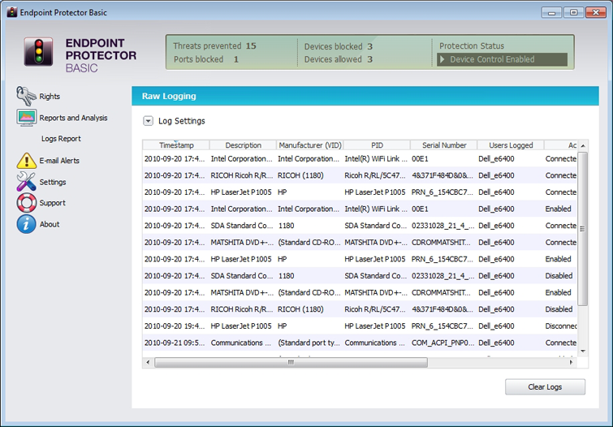Click the title bar traffic light app icon
This screenshot has width=613, height=427.
tap(12, 12)
